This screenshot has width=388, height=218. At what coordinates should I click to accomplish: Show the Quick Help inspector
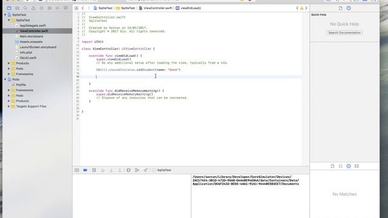point(349,8)
